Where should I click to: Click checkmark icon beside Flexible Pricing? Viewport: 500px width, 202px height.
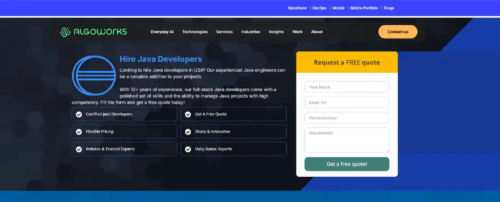(x=79, y=131)
